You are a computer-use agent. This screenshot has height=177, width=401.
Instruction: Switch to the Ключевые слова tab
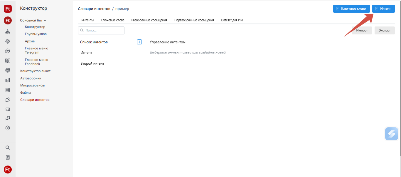point(112,20)
